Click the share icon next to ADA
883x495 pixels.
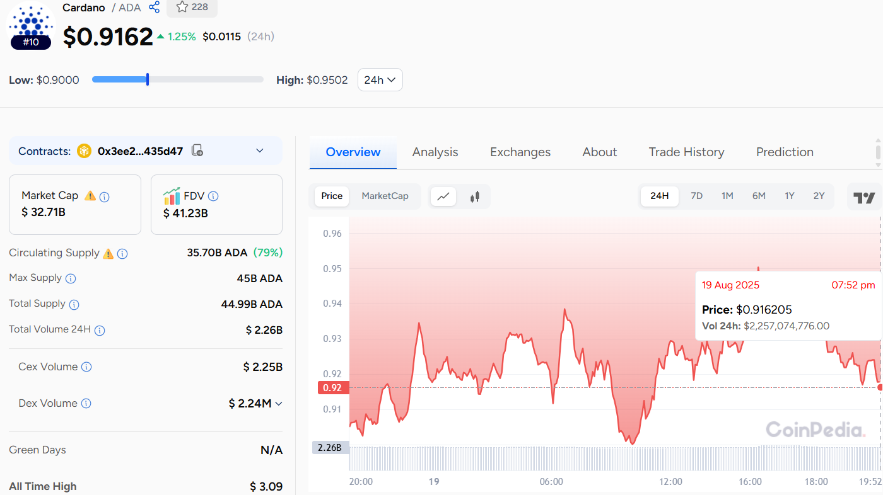pos(154,7)
